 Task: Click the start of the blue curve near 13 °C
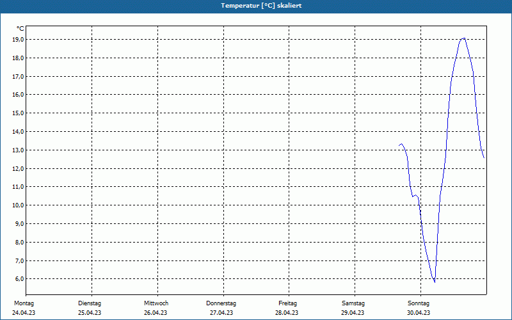(x=399, y=145)
